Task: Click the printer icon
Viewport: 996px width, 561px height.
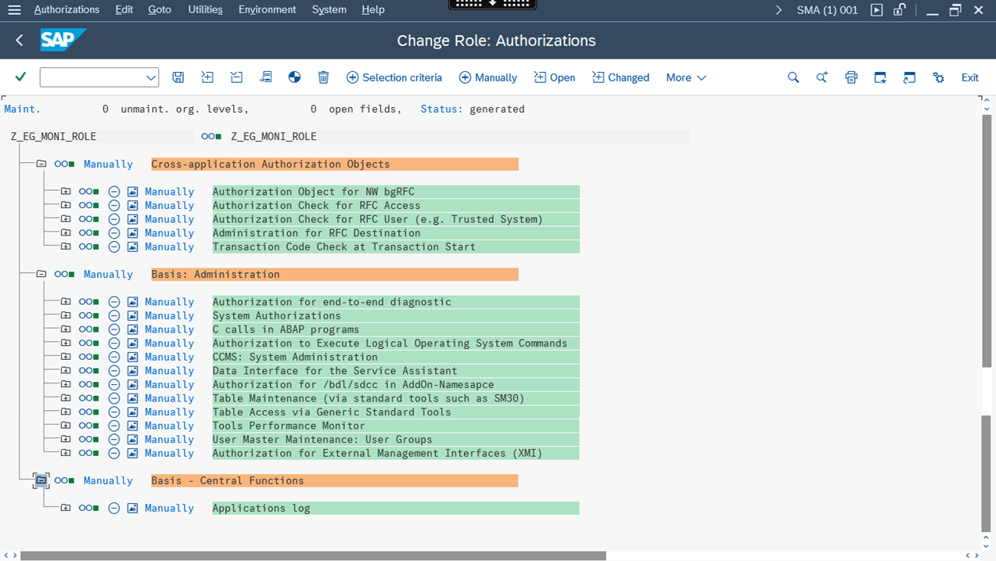Action: (851, 77)
